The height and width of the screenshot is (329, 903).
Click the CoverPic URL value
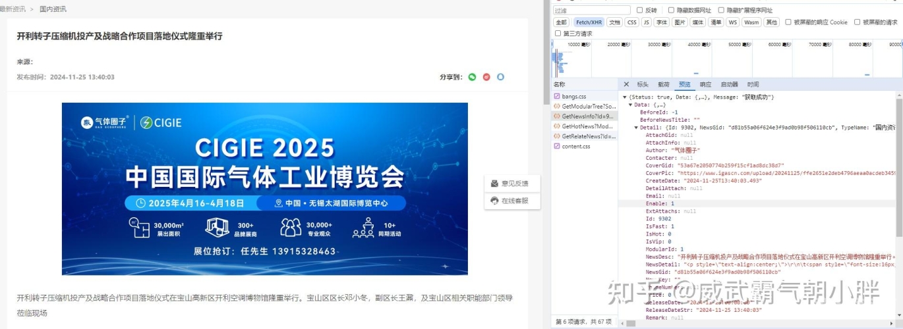pos(786,173)
